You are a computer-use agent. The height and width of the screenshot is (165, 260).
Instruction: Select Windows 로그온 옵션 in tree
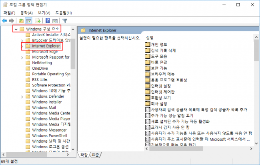click(47, 147)
